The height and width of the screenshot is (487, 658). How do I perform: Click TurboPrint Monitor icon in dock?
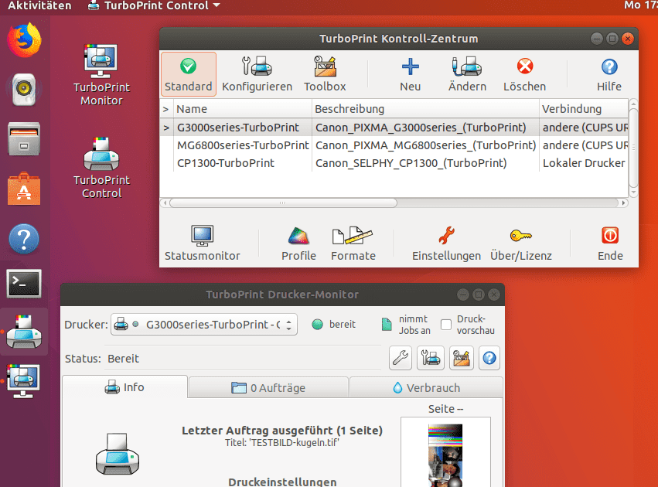(x=24, y=380)
